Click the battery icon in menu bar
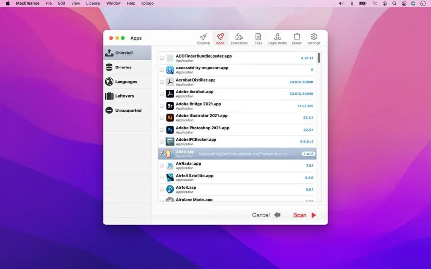The width and height of the screenshot is (431, 269). tap(363, 3)
